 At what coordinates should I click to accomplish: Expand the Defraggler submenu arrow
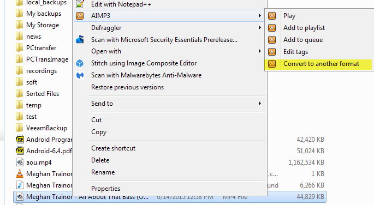click(x=259, y=28)
